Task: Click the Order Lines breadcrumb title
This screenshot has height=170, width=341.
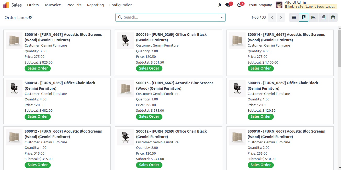Action: 16,18
